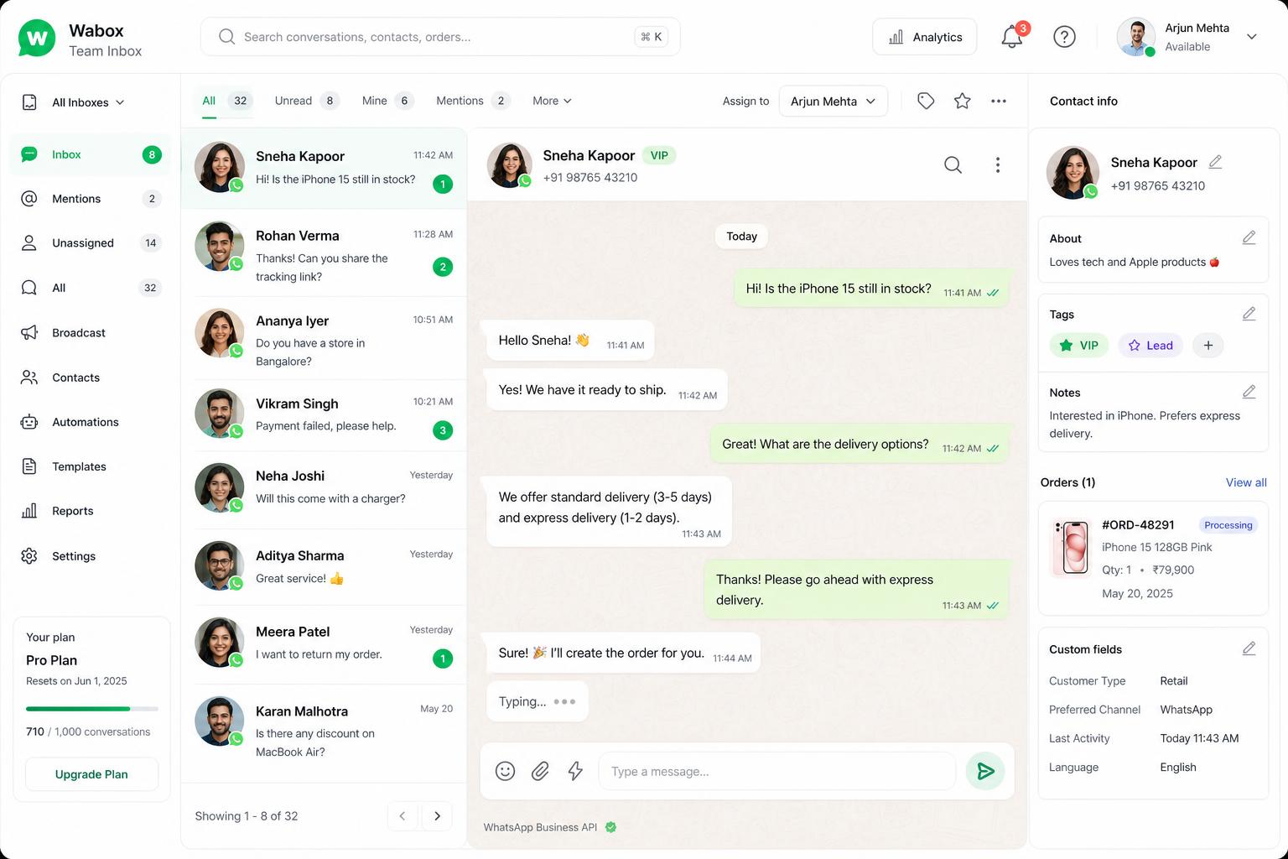Click the VIP tag chip
Viewport: 1288px width, 859px height.
tap(1079, 345)
